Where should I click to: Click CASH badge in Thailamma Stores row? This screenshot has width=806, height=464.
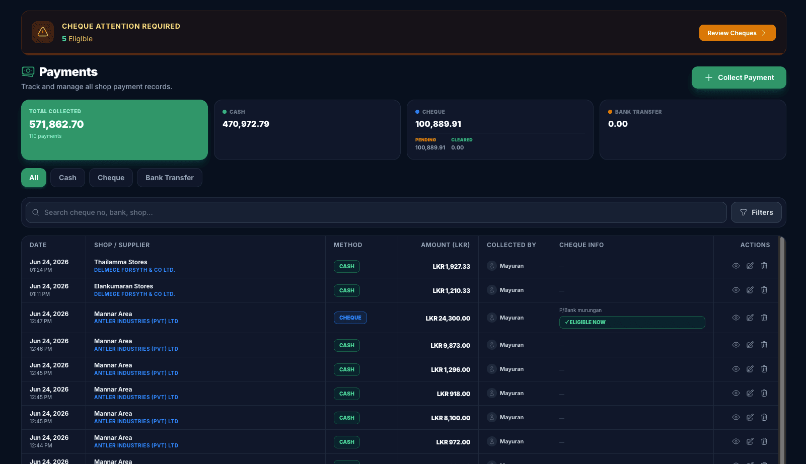tap(347, 266)
